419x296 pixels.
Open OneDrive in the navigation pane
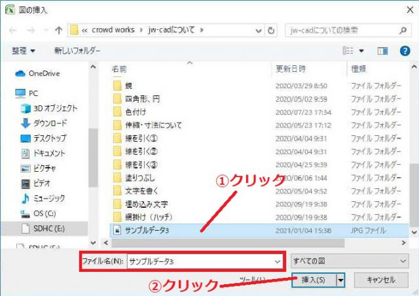point(43,74)
